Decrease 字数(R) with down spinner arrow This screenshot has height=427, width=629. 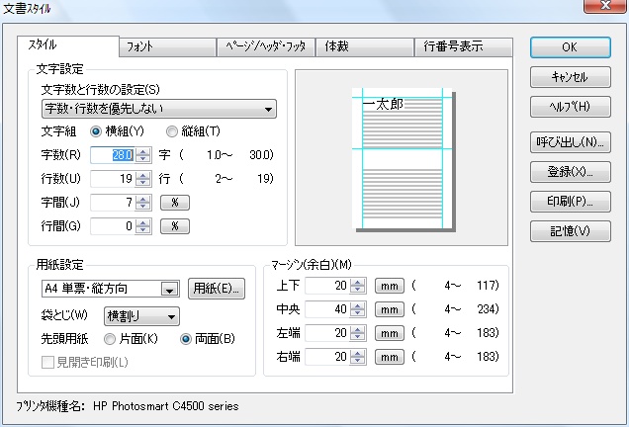pyautogui.click(x=142, y=159)
